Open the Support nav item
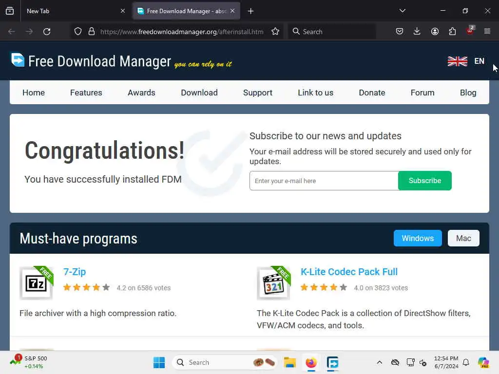Viewport: 499px width, 374px height. tap(258, 93)
